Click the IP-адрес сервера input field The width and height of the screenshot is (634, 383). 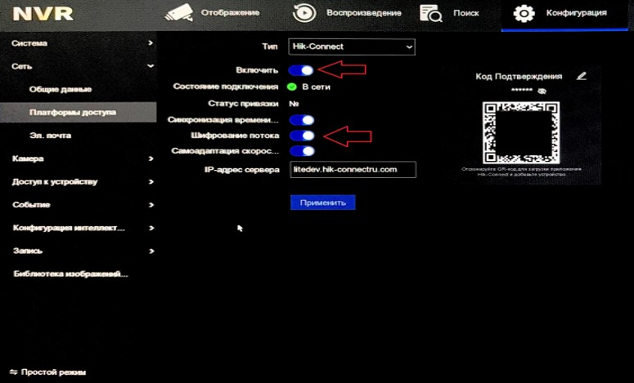(x=353, y=170)
